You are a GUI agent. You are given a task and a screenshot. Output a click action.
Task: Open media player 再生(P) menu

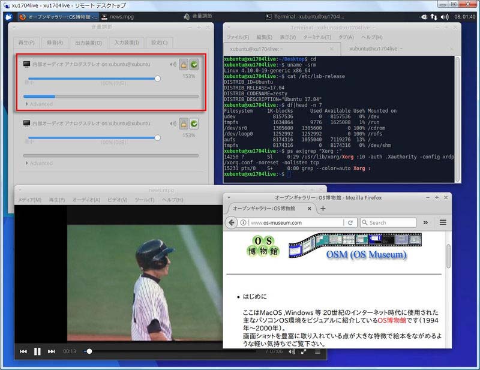click(x=57, y=200)
